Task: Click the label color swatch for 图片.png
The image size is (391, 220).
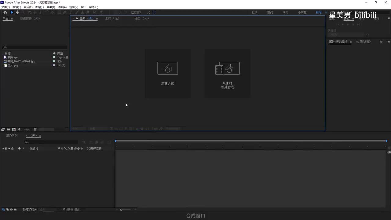Action: tap(54, 65)
